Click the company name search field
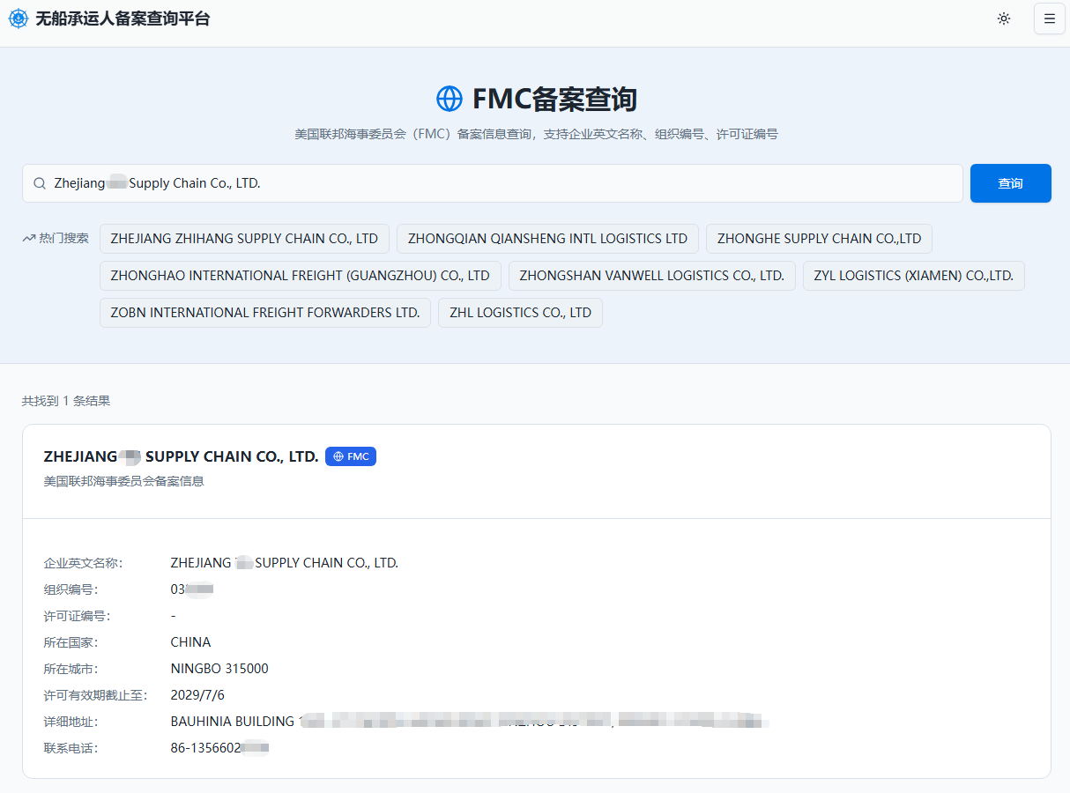Viewport: 1070px width, 793px height. tap(493, 183)
